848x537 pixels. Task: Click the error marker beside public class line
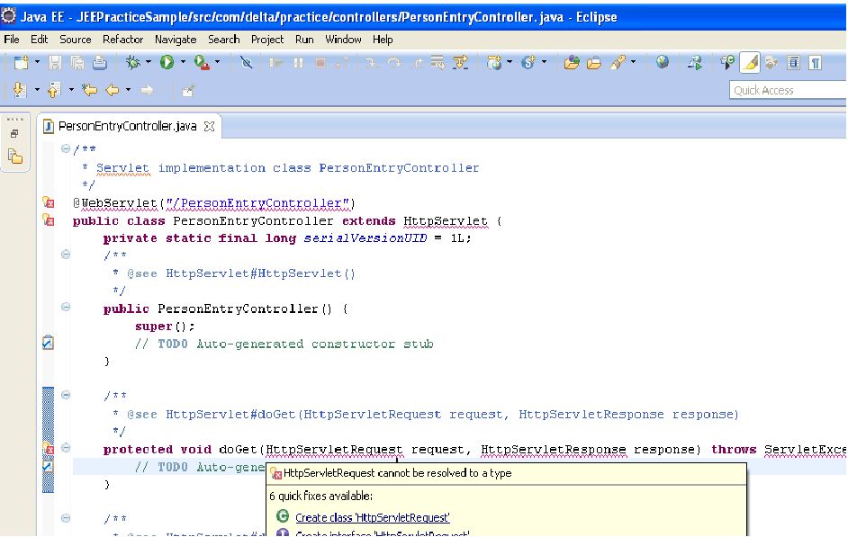coord(48,219)
